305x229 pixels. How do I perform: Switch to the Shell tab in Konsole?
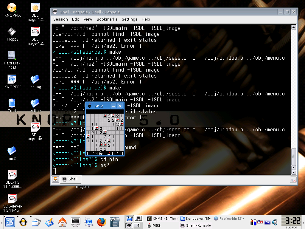[x=70, y=179]
